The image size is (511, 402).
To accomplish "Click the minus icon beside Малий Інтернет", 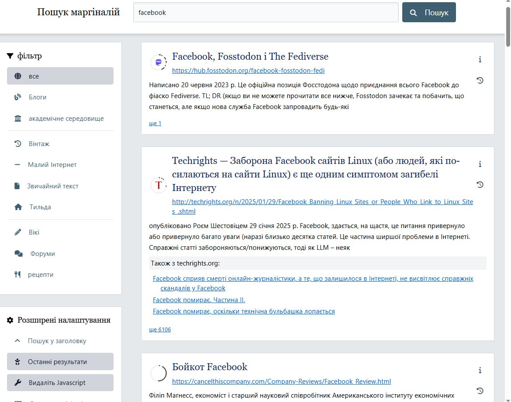I will [17, 164].
